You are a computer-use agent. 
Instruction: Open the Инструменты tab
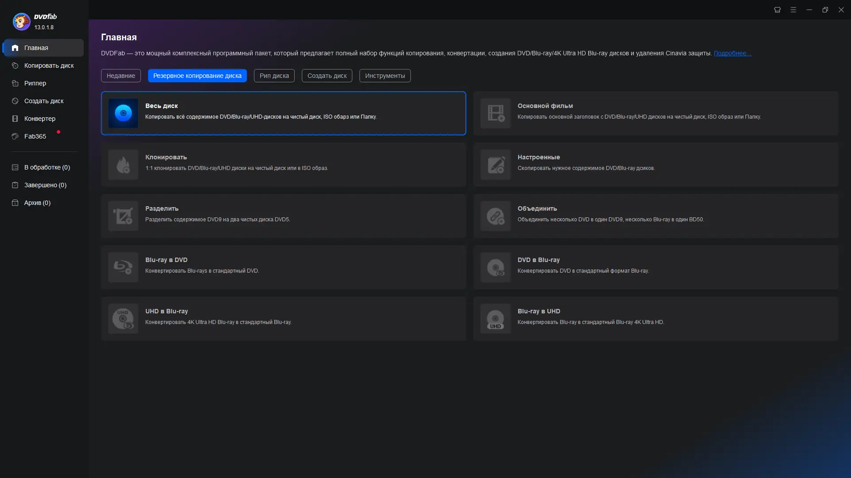coord(385,76)
